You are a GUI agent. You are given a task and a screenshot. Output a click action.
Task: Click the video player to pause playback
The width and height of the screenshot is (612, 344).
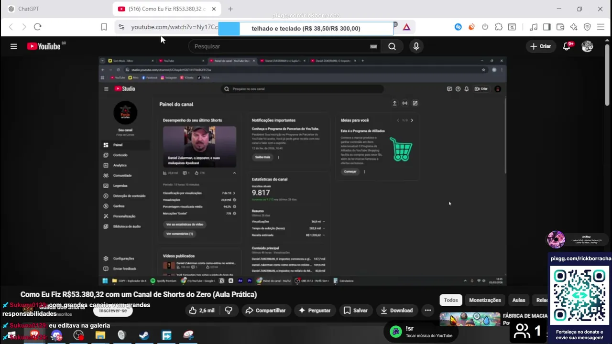click(x=303, y=171)
